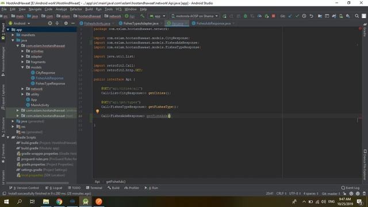Click the Git Rollback undo arrow
368x207 pixels.
[x=311, y=16]
